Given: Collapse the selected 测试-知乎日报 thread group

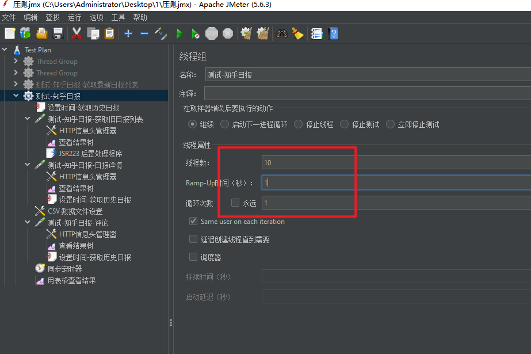Looking at the screenshot, I should click(16, 96).
